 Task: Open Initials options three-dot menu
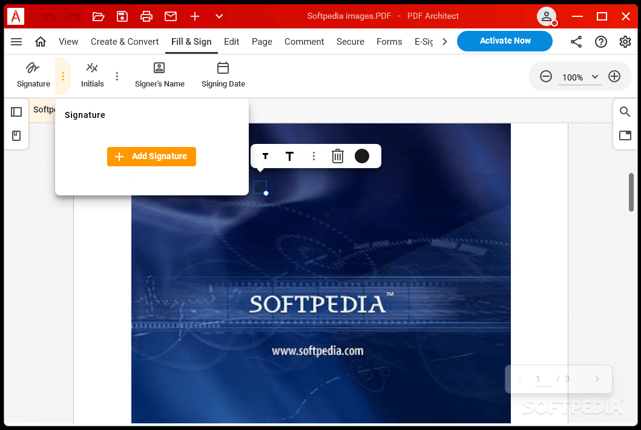[x=117, y=76]
